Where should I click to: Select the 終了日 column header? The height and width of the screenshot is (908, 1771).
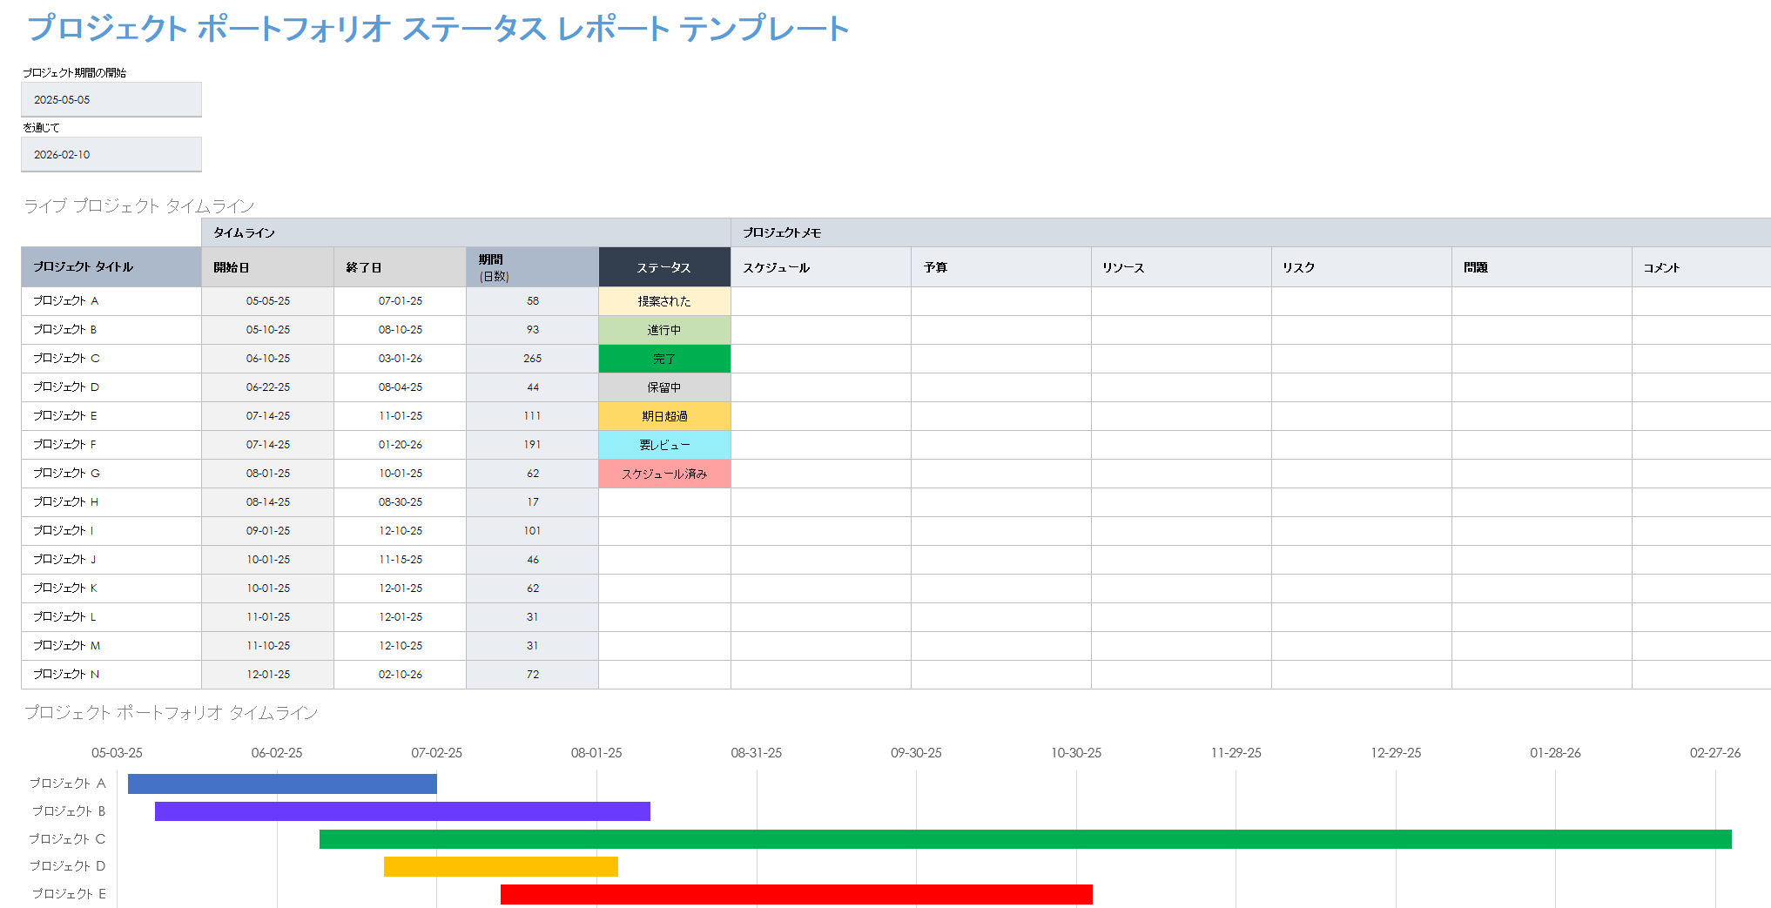coord(401,267)
